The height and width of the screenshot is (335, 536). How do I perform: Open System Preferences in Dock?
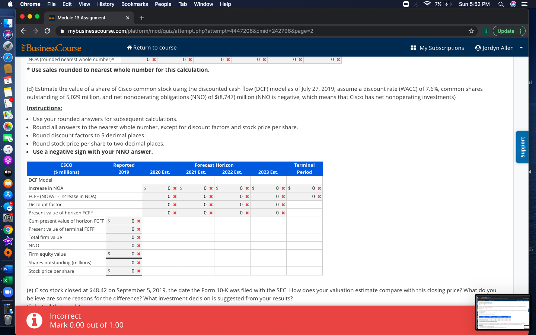8,218
